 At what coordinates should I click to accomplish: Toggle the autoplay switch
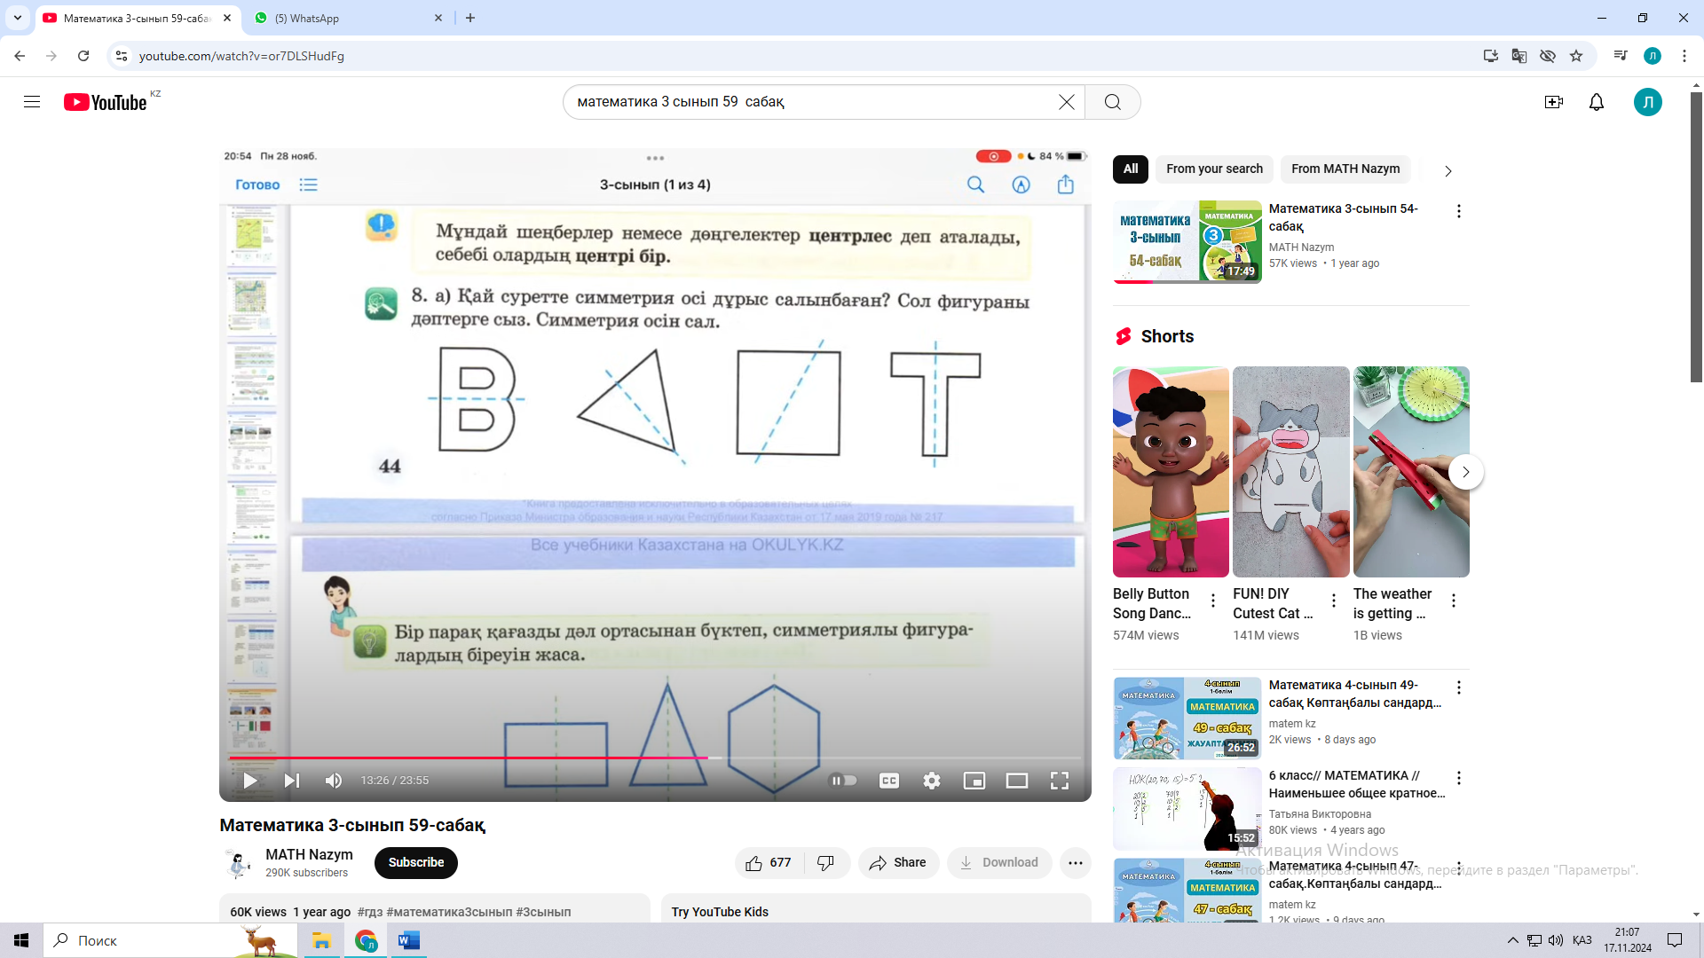[842, 781]
